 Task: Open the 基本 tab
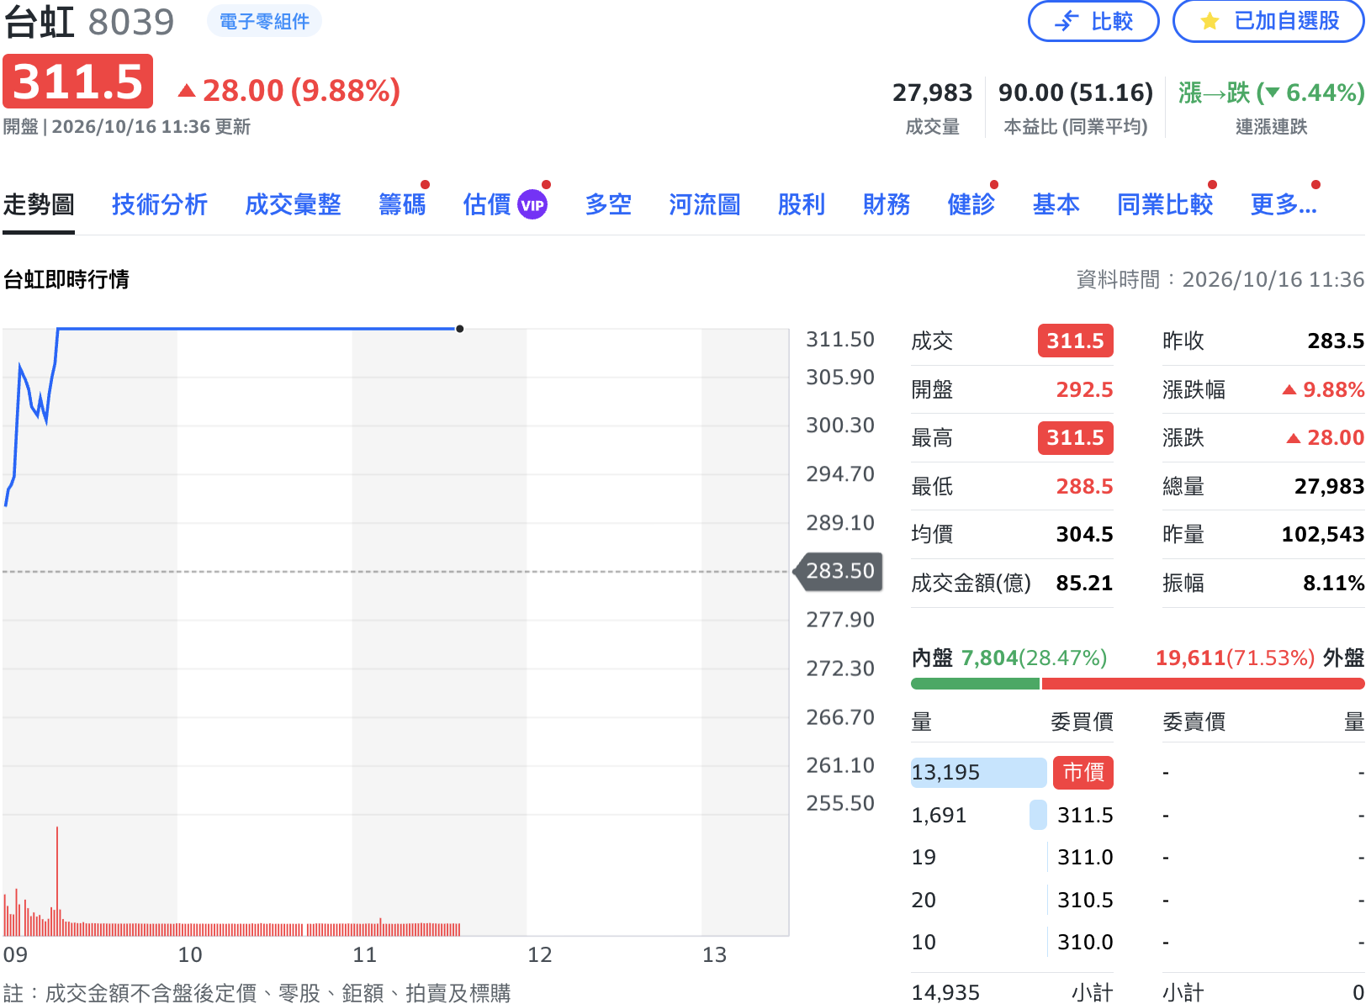click(x=1056, y=204)
